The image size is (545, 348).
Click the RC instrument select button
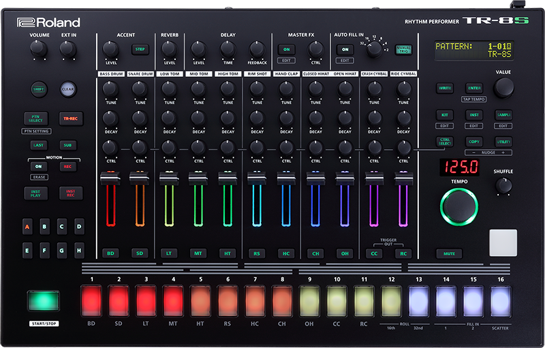403,253
